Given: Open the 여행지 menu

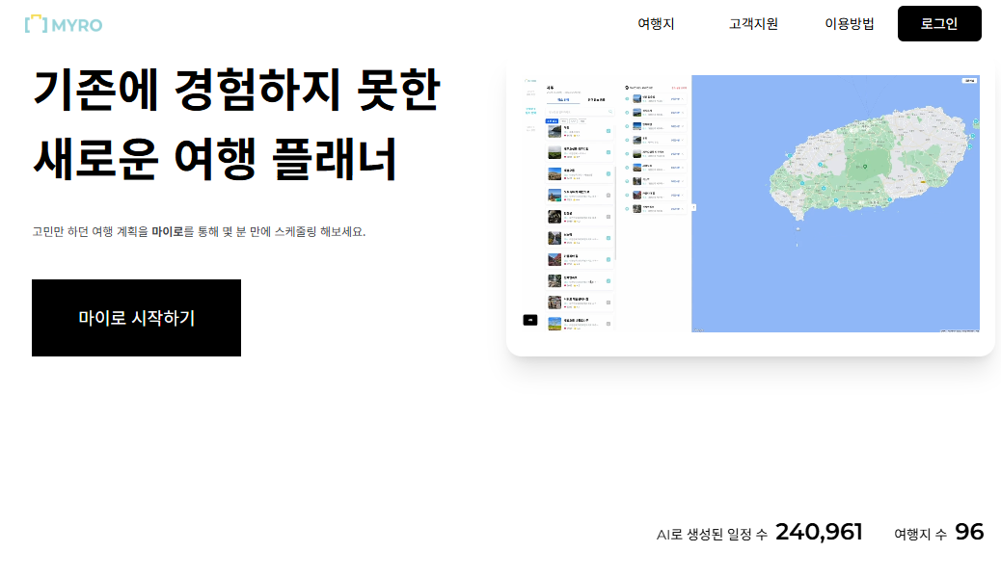Looking at the screenshot, I should (x=656, y=24).
